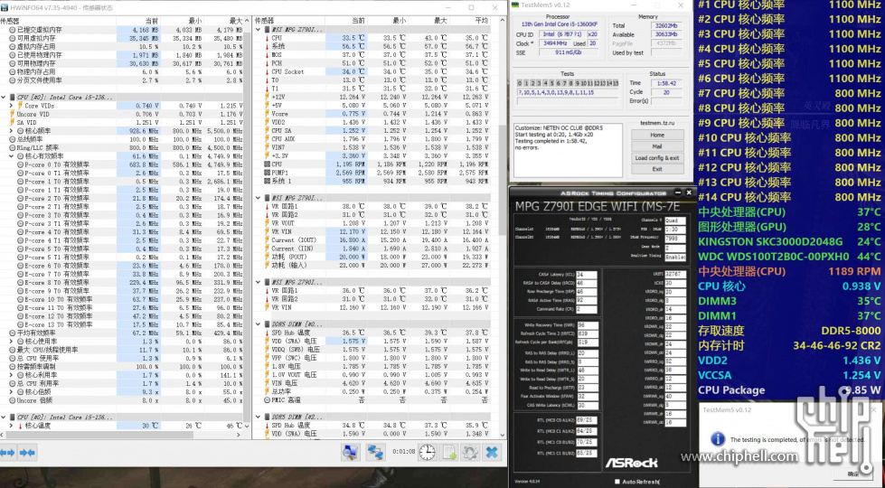Click HWiNFO blue X close-sensors icon
The width and height of the screenshot is (885, 488).
(x=492, y=452)
